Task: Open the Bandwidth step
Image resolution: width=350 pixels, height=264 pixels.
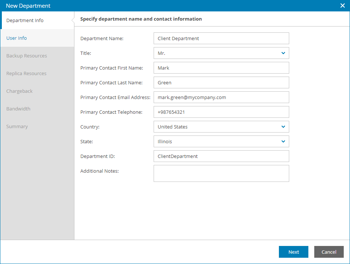Action: [x=18, y=109]
